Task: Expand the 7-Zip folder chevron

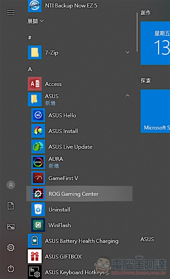Action: 127,52
